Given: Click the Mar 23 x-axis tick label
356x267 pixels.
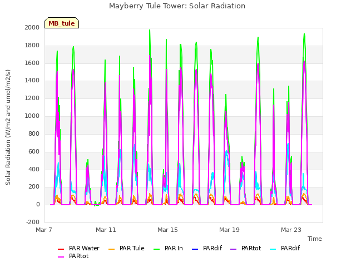Looking at the screenshot, I should pyautogui.click(x=291, y=230).
